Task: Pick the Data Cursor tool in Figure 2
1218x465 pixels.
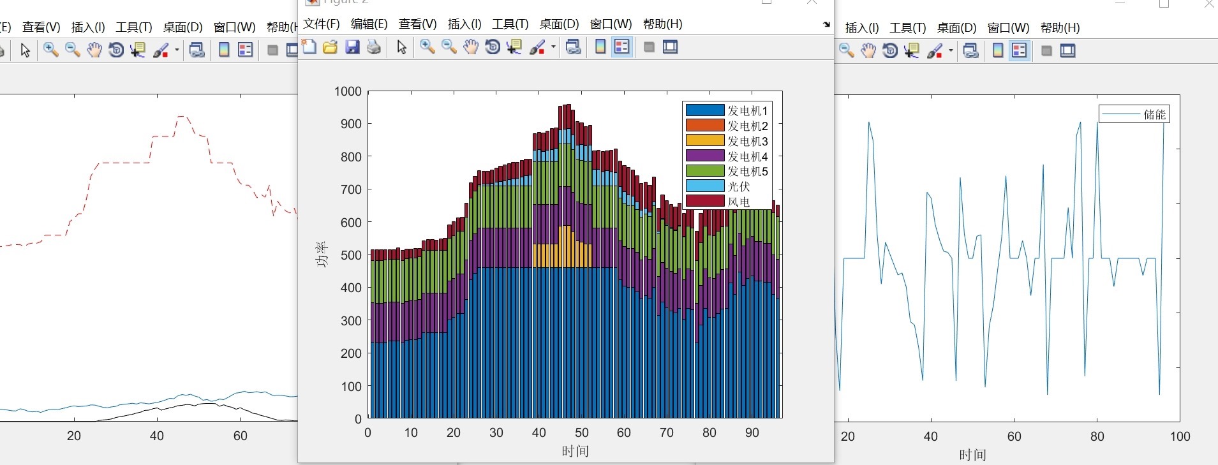Action: click(x=514, y=47)
